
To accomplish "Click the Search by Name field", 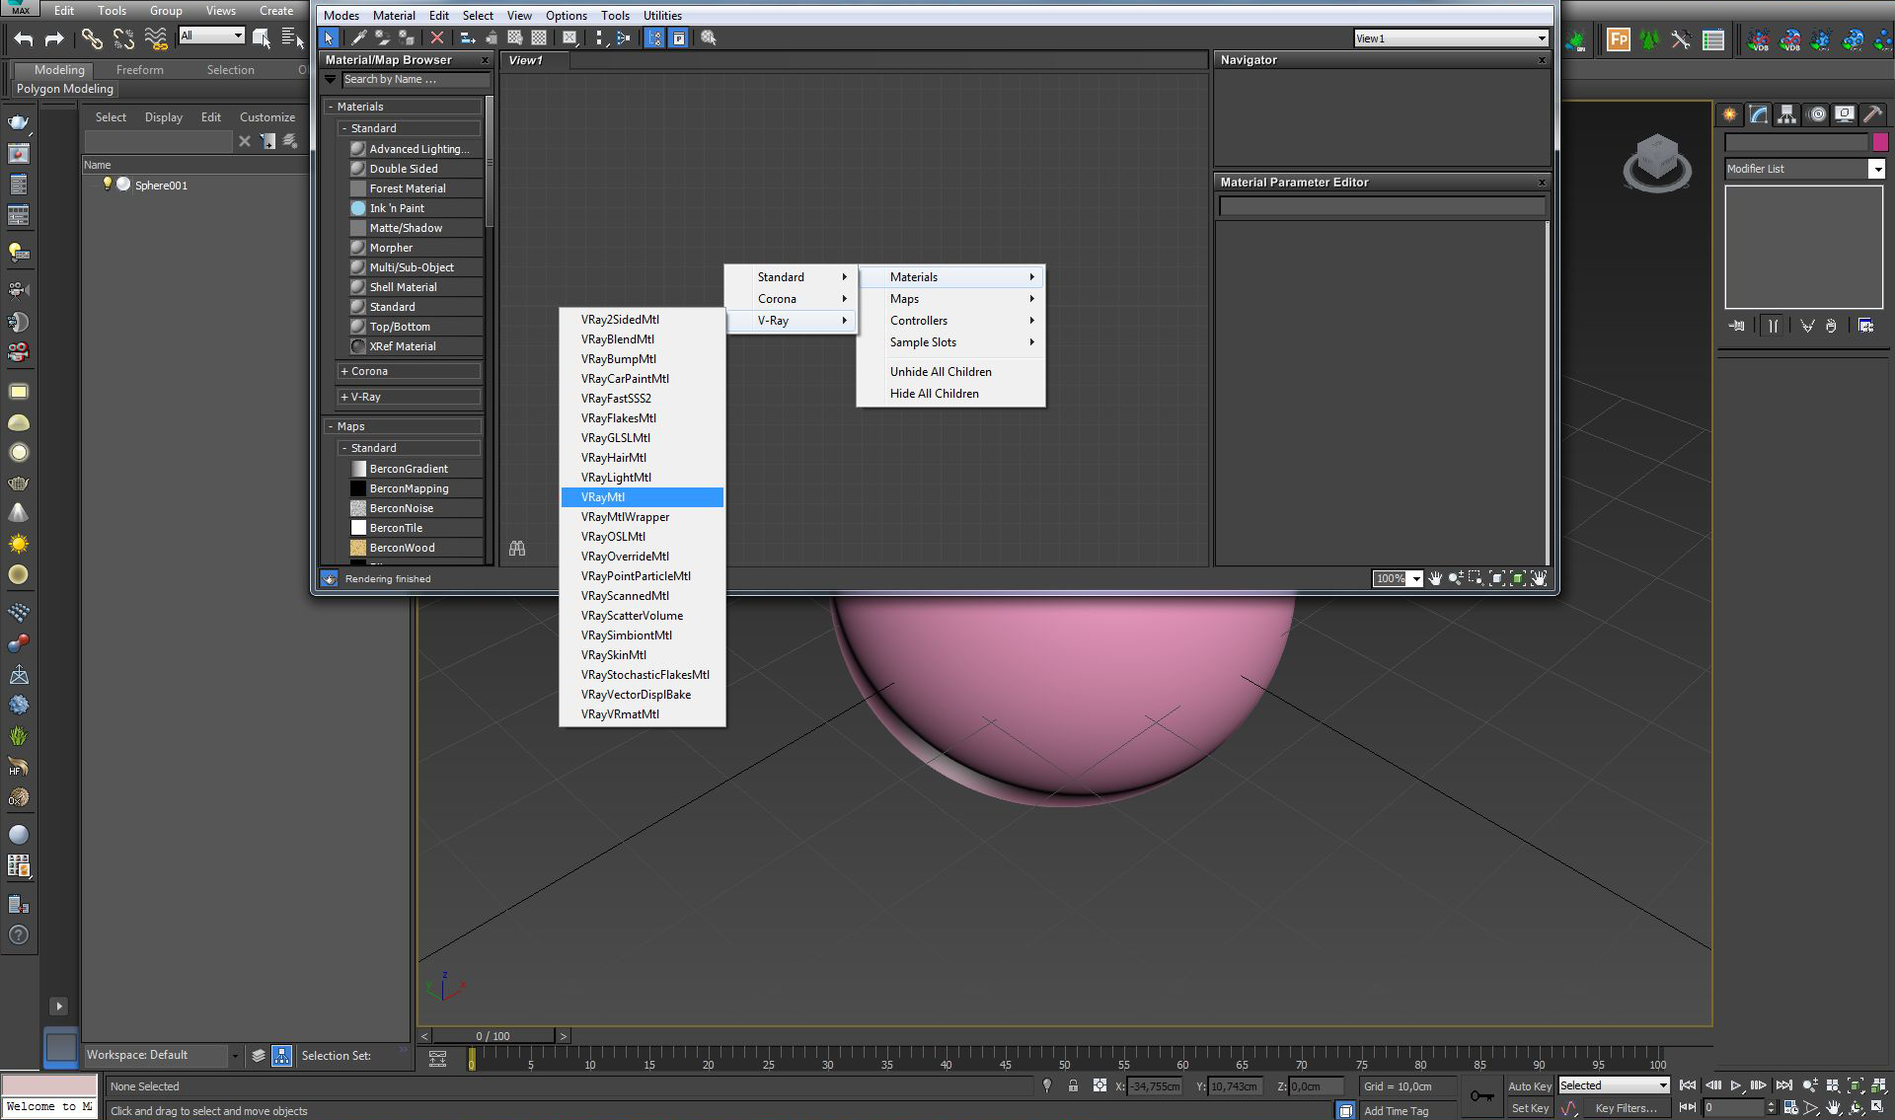I will (x=415, y=80).
